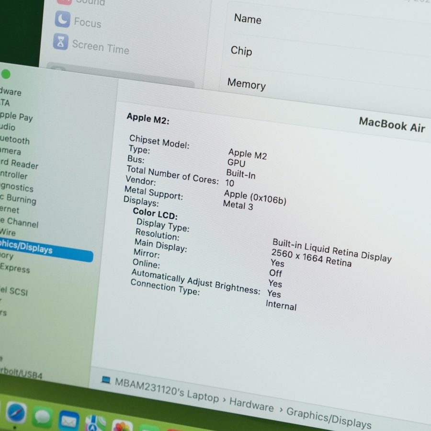This screenshot has width=431, height=431.
Task: Click the Display Type: label
Action: tap(163, 225)
